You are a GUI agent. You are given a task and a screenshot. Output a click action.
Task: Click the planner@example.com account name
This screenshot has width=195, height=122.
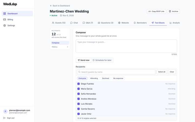pyautogui.click(x=19, y=110)
